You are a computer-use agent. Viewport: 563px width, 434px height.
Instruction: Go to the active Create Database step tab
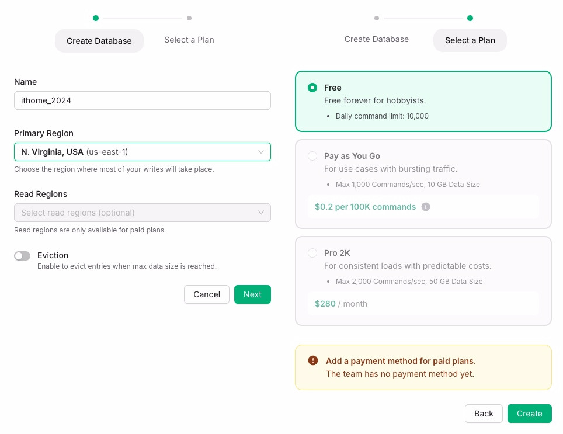coord(99,41)
